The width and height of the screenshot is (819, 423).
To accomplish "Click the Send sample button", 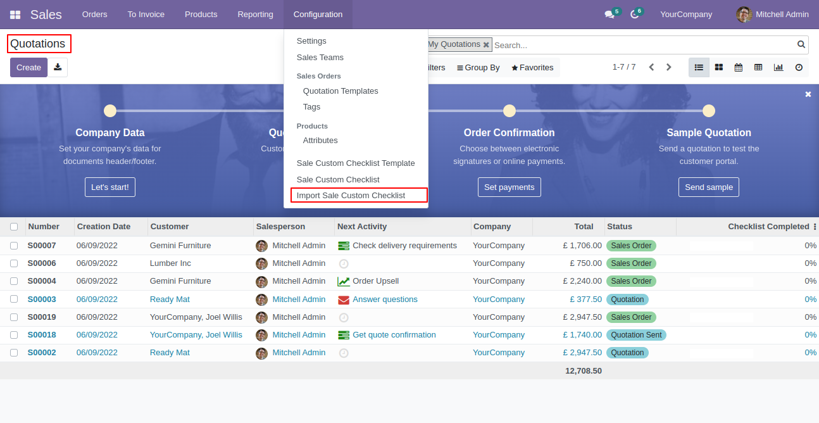I will tap(709, 187).
